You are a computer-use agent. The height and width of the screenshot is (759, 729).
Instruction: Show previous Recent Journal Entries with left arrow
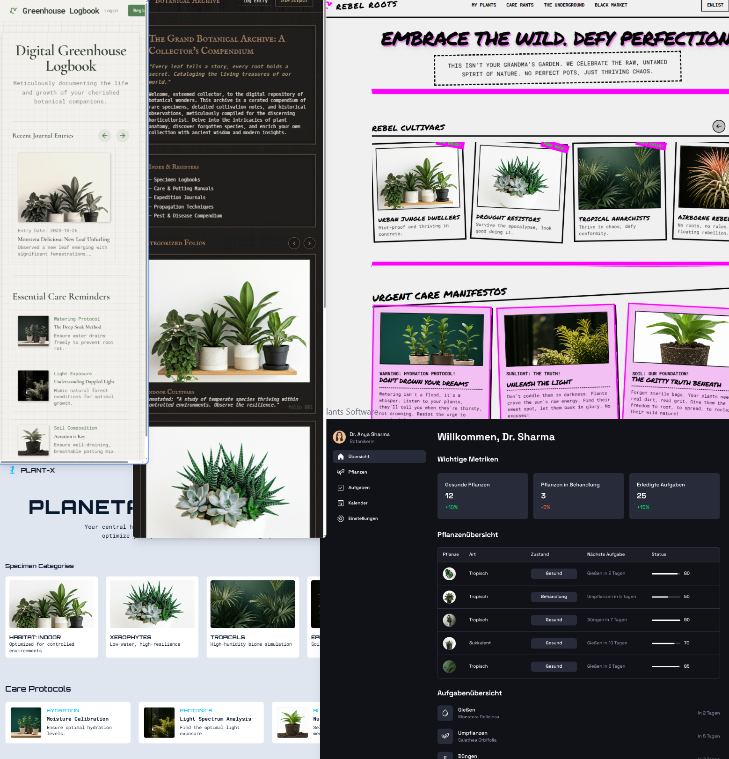(105, 136)
